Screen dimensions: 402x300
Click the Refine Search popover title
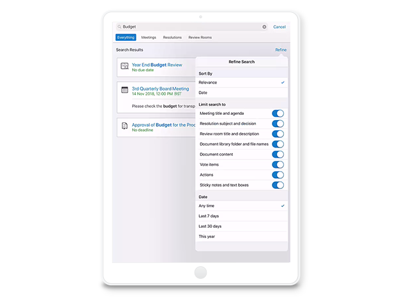click(x=241, y=62)
